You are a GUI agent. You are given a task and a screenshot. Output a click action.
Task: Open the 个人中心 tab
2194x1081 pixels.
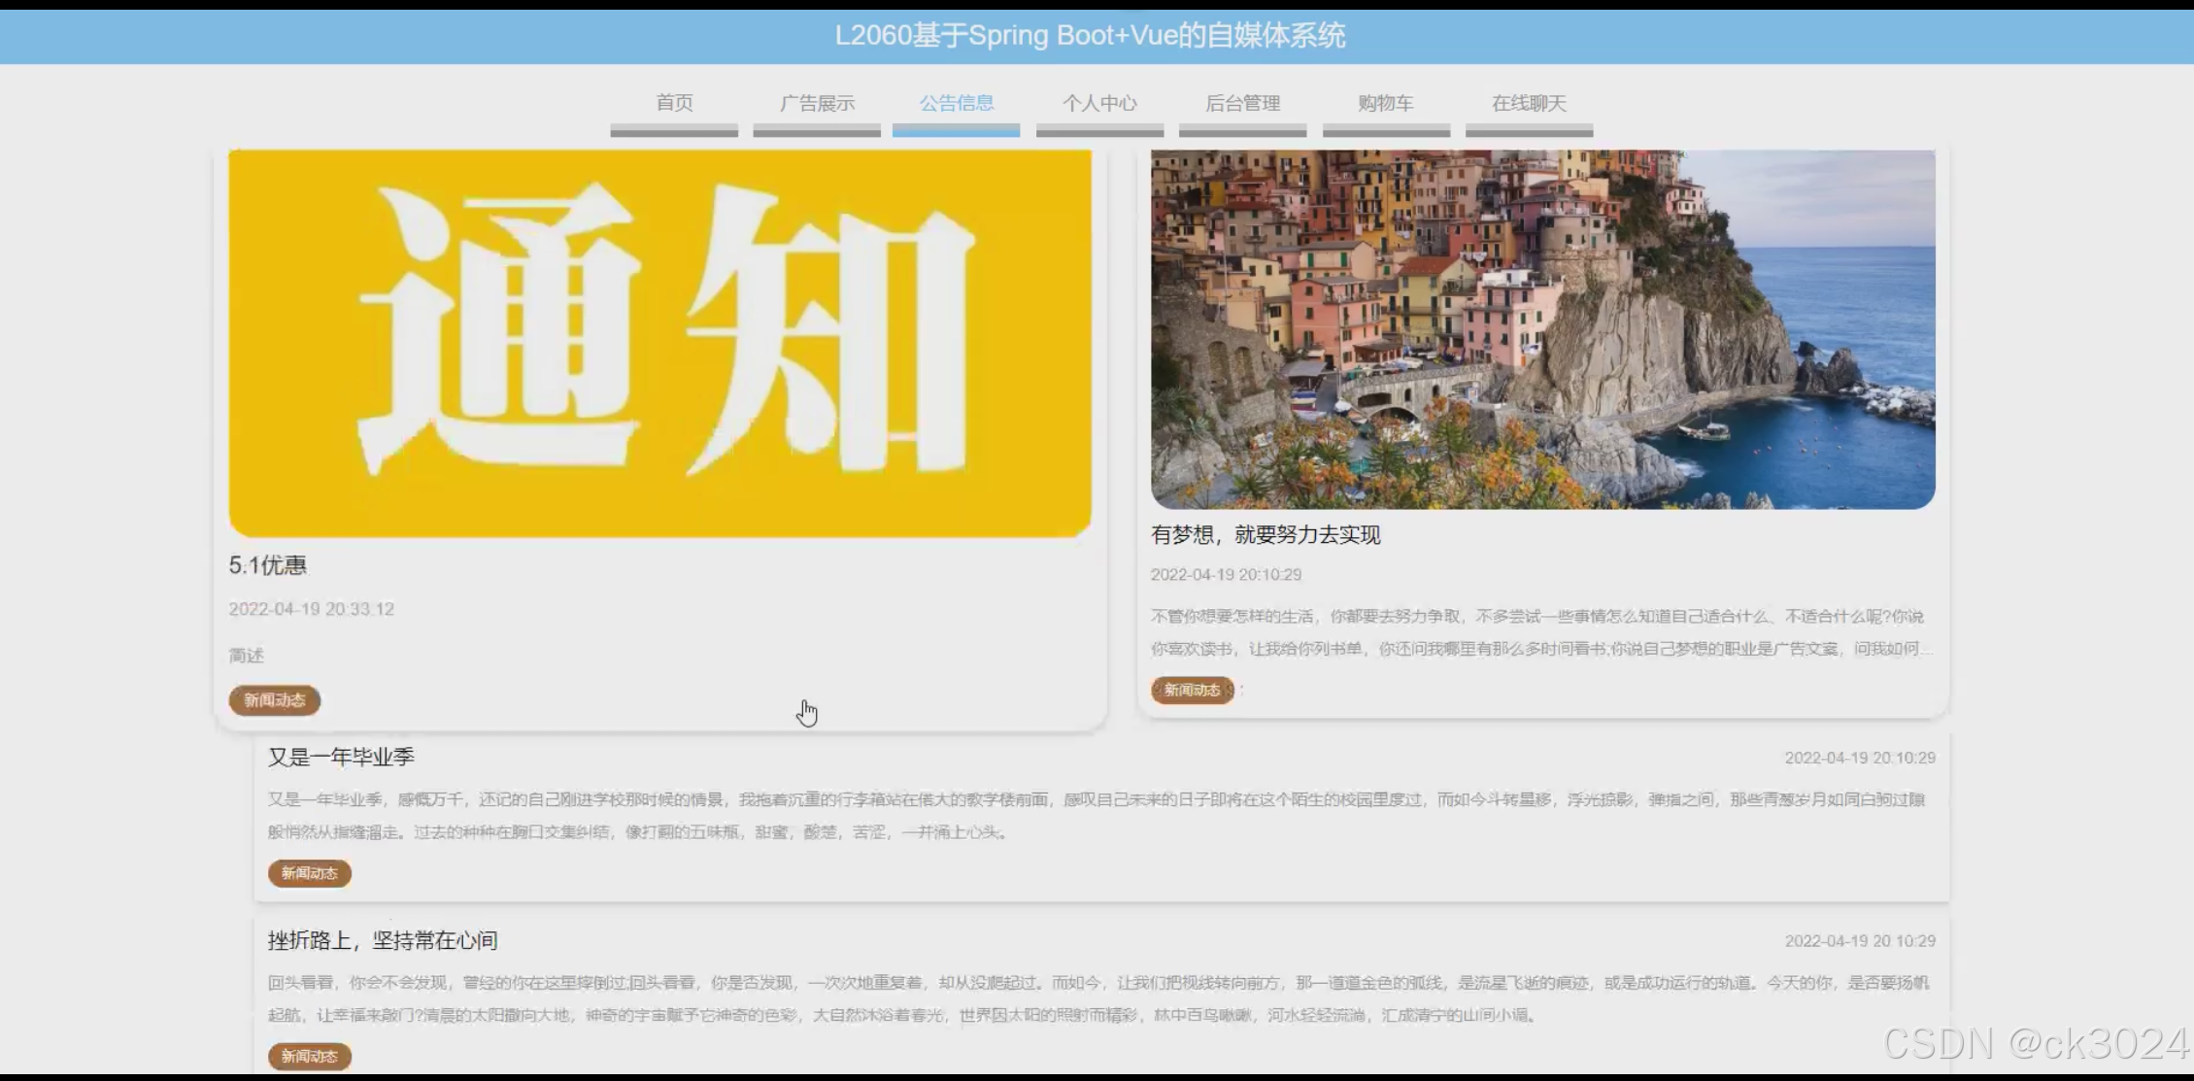point(1099,103)
